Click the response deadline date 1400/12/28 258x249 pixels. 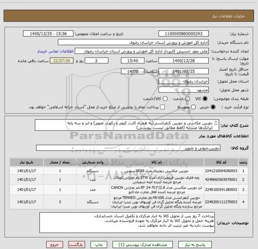[184, 61]
